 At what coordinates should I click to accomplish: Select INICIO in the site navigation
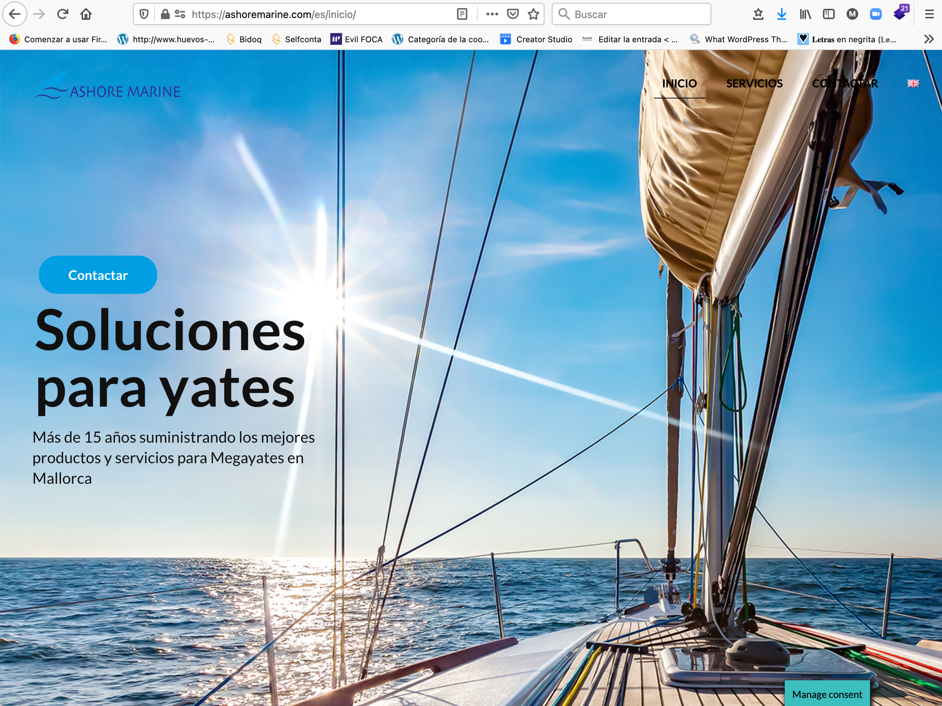(679, 83)
